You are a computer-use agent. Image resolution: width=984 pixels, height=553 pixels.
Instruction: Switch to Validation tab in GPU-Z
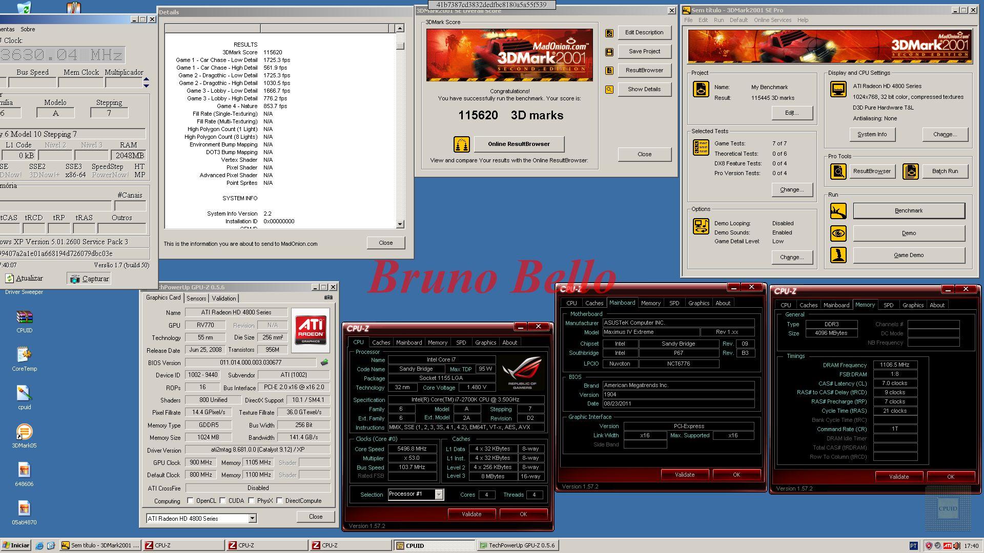pyautogui.click(x=224, y=299)
